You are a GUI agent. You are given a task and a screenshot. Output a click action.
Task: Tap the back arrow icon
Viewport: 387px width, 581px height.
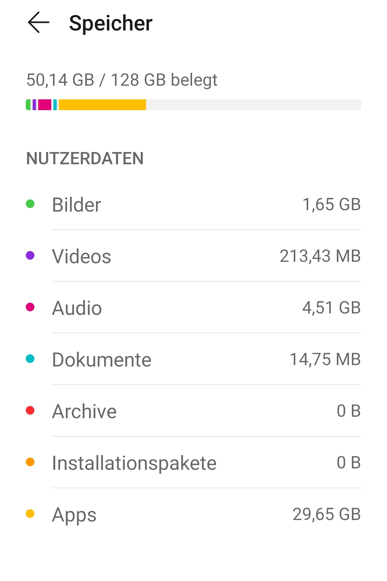click(x=39, y=23)
